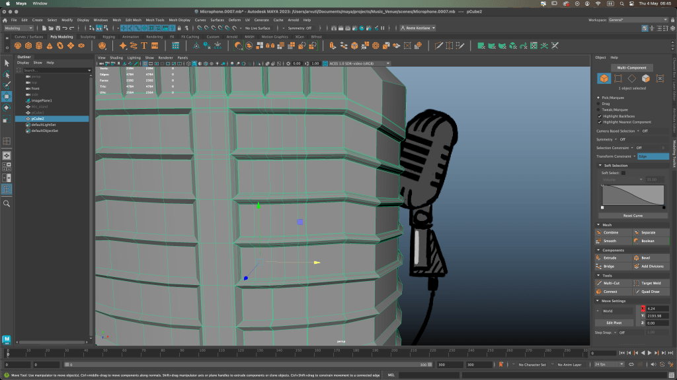
Task: Toggle the Highlight Backfaces checkbox
Action: coord(600,115)
